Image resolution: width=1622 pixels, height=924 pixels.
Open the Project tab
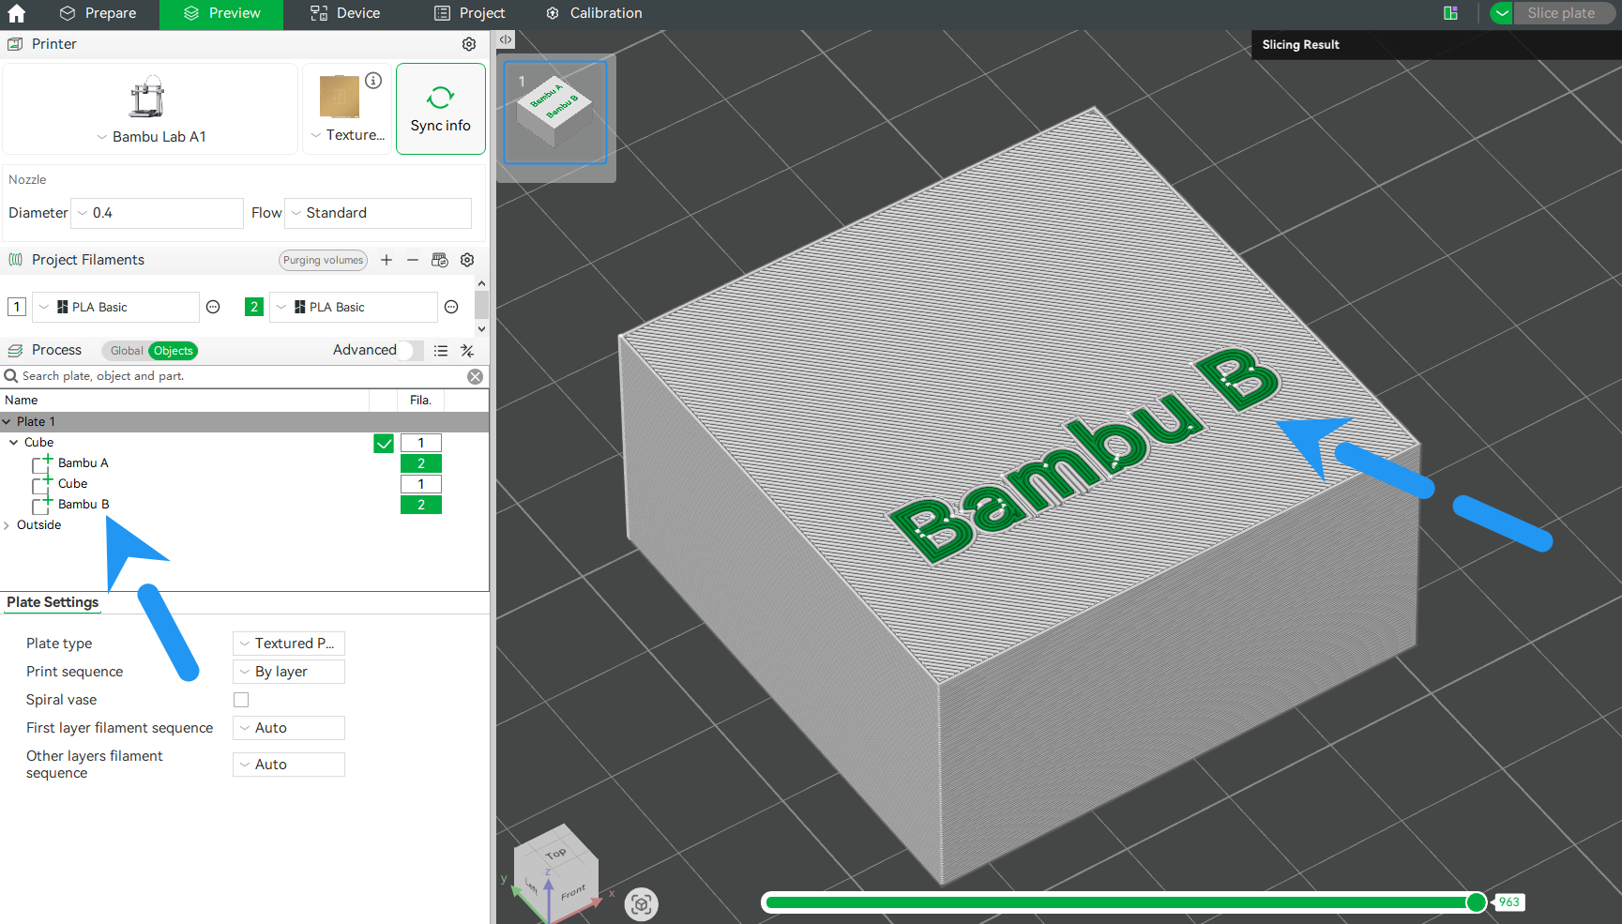[469, 13]
